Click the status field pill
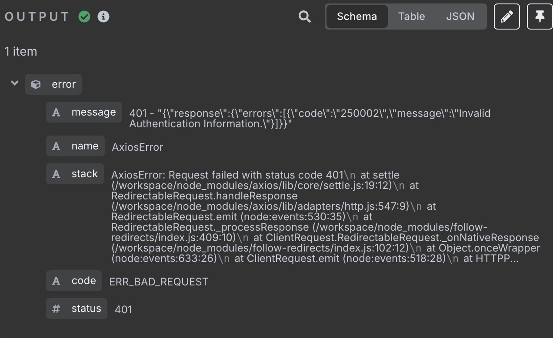Image resolution: width=553 pixels, height=338 pixels. pyautogui.click(x=77, y=308)
